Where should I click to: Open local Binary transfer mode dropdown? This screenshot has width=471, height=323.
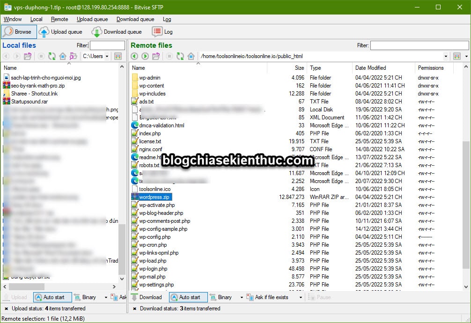[x=106, y=297]
